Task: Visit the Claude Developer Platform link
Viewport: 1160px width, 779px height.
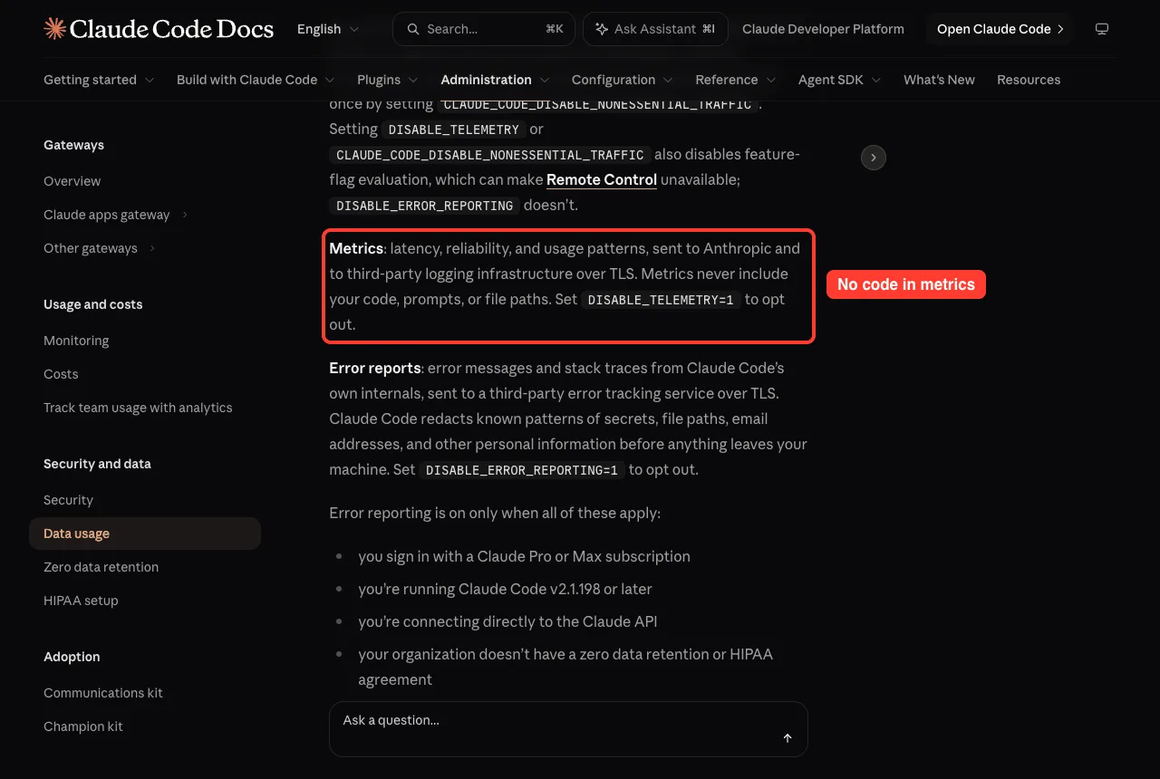Action: (823, 29)
